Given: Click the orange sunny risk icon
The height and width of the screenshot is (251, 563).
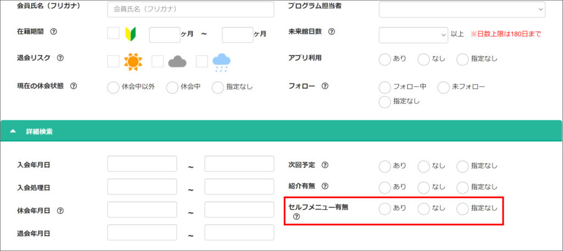Looking at the screenshot, I should [x=133, y=62].
